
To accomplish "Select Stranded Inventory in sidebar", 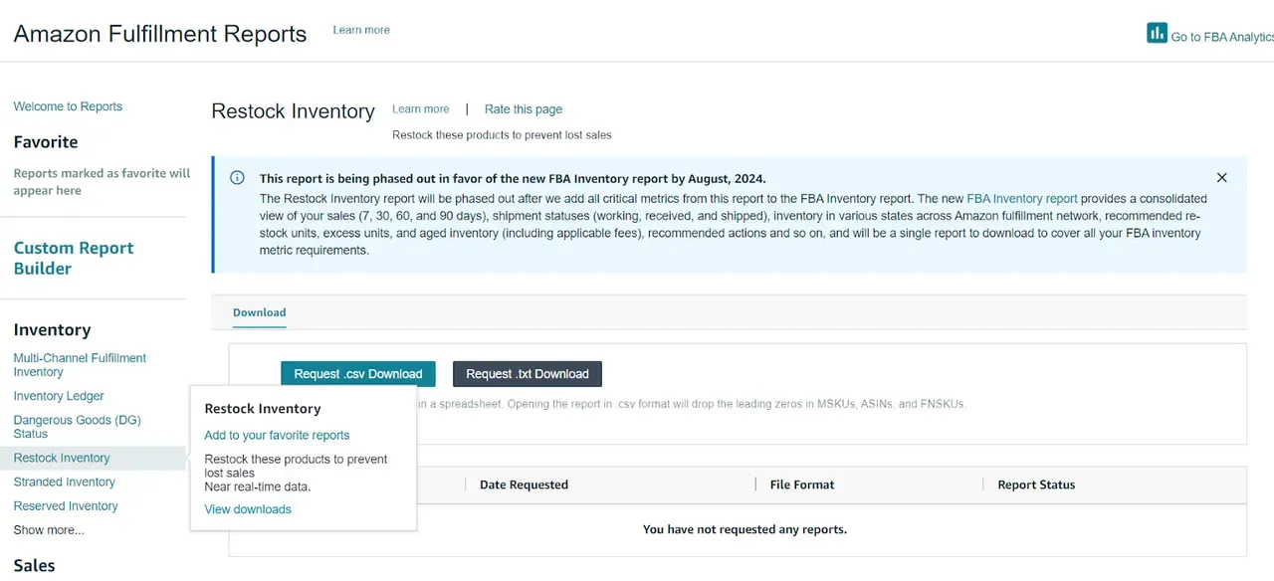I will tap(64, 483).
